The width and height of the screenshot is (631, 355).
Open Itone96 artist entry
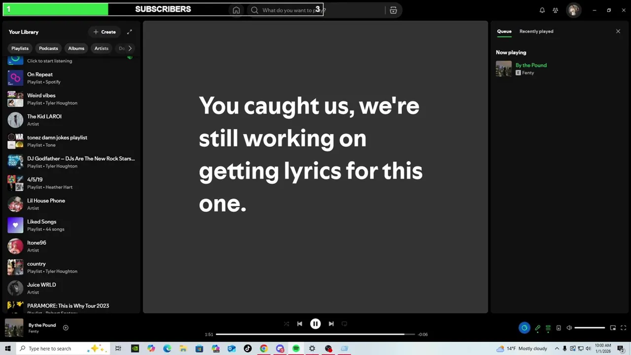point(71,246)
